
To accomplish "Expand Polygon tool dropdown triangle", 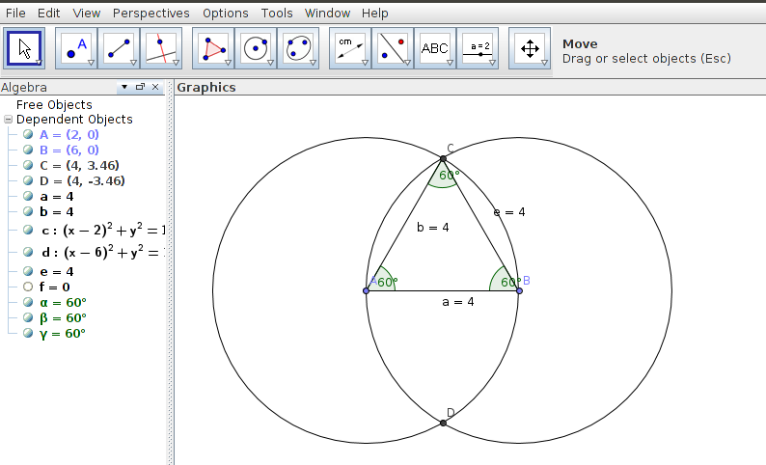I will [228, 63].
